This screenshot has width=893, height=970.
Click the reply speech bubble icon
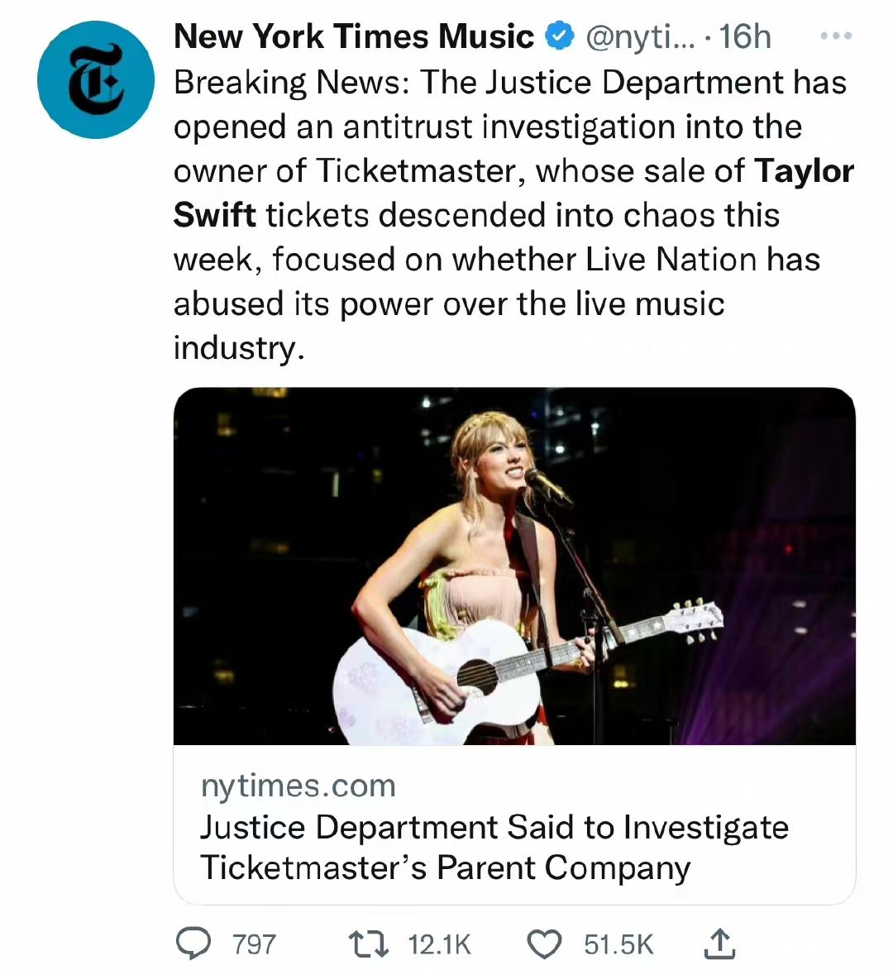pos(193,944)
